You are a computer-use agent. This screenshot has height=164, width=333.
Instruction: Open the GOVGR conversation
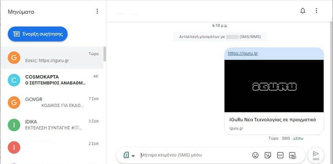[52, 103]
